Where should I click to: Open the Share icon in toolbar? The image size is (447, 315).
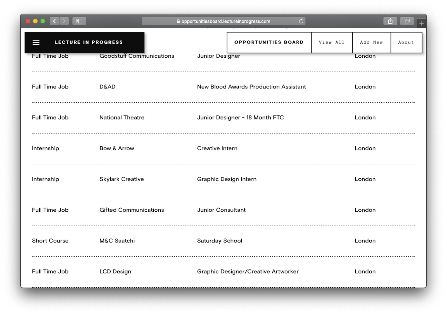tap(390, 21)
